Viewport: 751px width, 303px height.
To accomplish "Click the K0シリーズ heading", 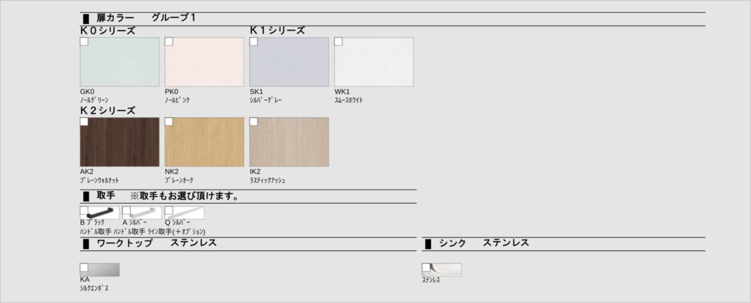I will click(108, 31).
